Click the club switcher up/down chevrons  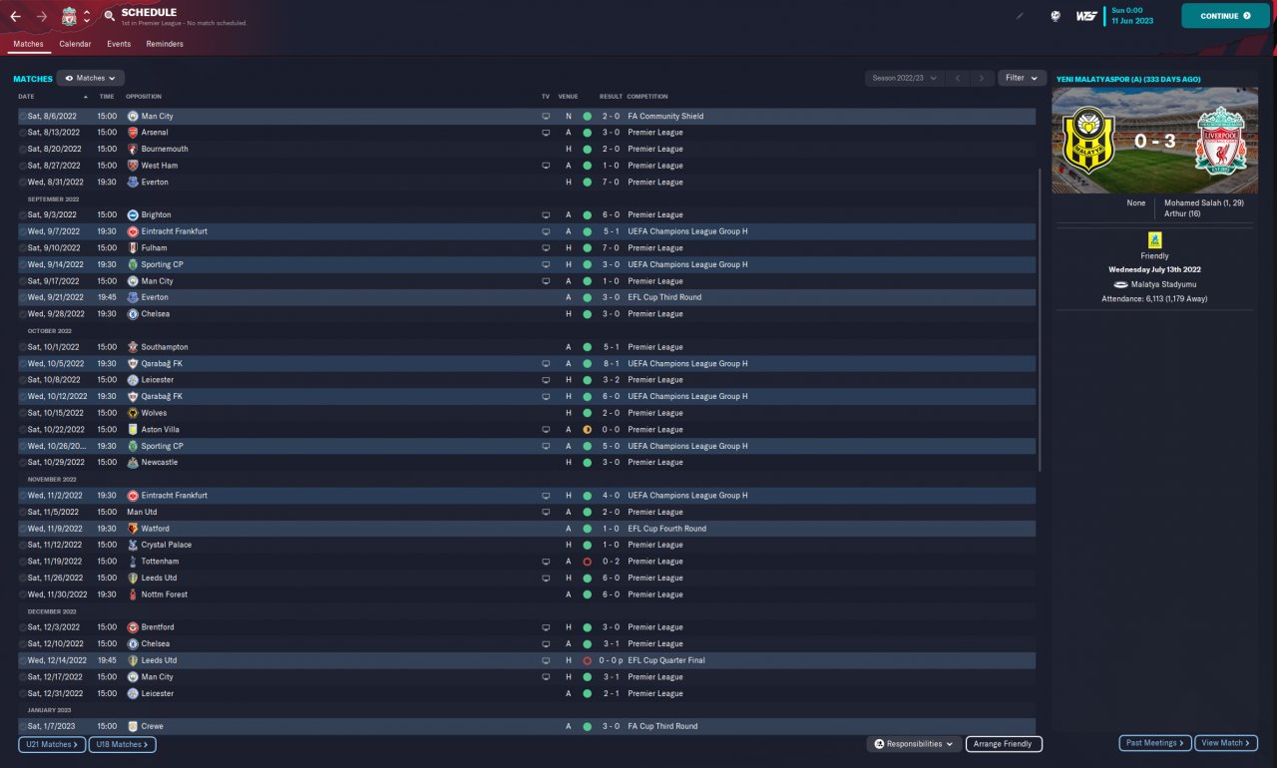click(87, 17)
